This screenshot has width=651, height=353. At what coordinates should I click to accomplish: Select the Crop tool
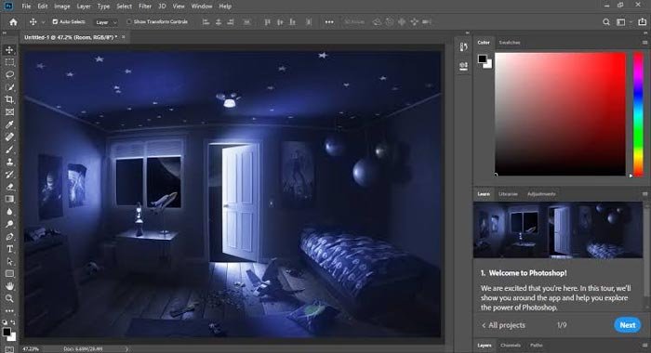pos(9,99)
